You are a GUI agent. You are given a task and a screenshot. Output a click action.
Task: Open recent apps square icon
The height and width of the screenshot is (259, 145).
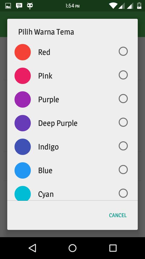[x=113, y=248]
